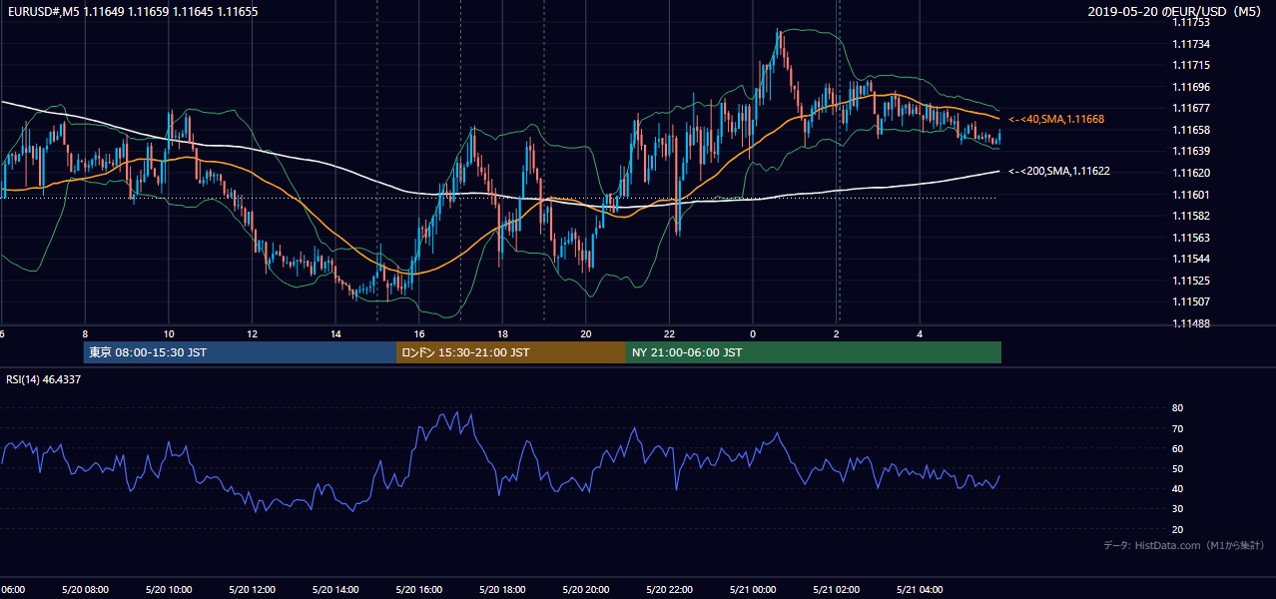The height and width of the screenshot is (599, 1276).
Task: Click price axis label 1.11507
Action: tap(1190, 301)
